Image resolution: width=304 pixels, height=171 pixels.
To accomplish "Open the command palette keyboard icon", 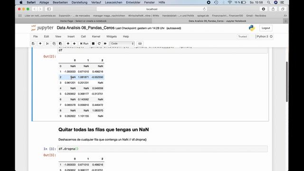I will (140, 44).
